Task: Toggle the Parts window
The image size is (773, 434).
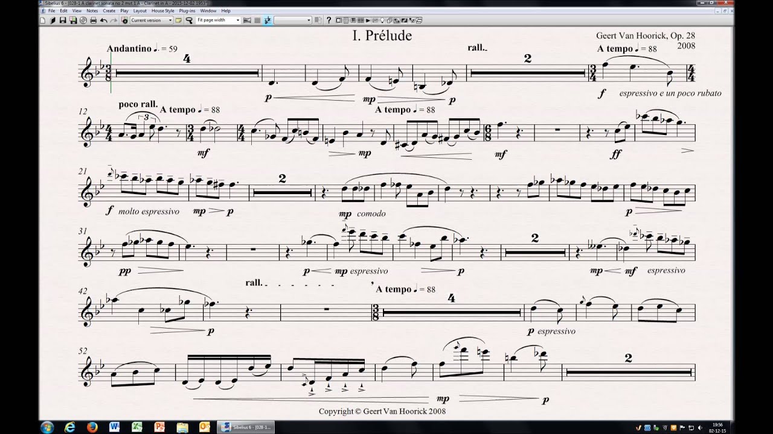Action: (389, 20)
